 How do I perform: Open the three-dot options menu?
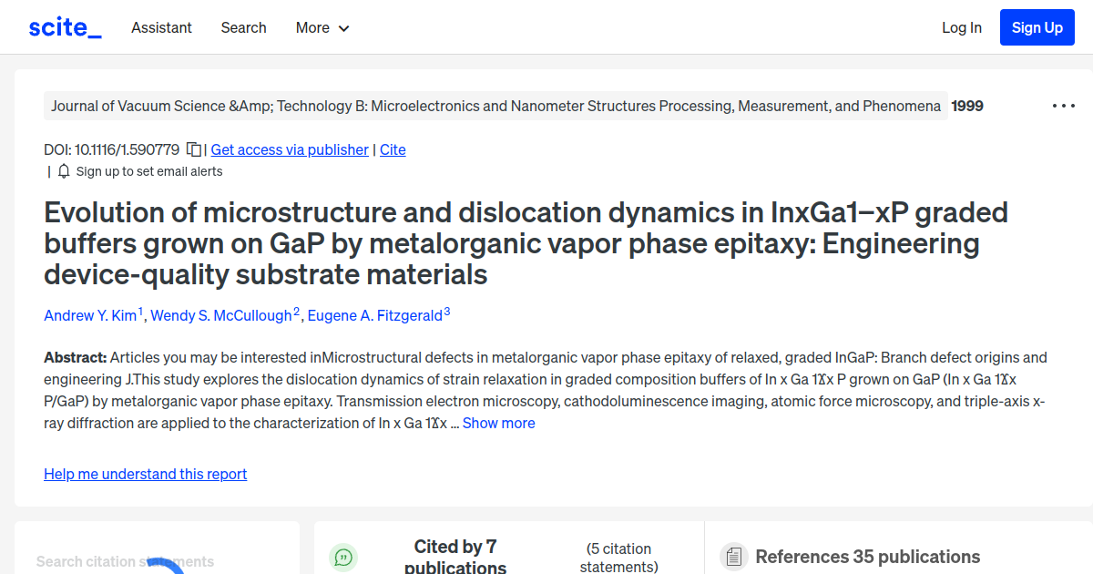(x=1063, y=106)
